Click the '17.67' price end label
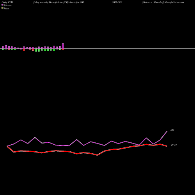 click(174, 145)
